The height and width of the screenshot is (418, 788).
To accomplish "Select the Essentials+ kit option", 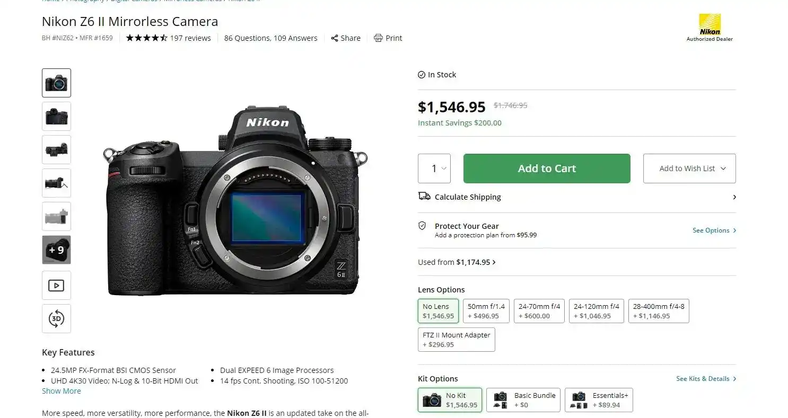I will (599, 400).
